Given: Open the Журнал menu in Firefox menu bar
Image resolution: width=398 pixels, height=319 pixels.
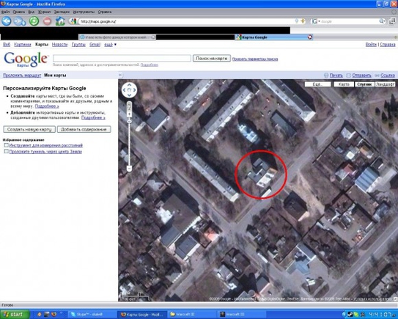Looking at the screenshot, I should pyautogui.click(x=44, y=12).
